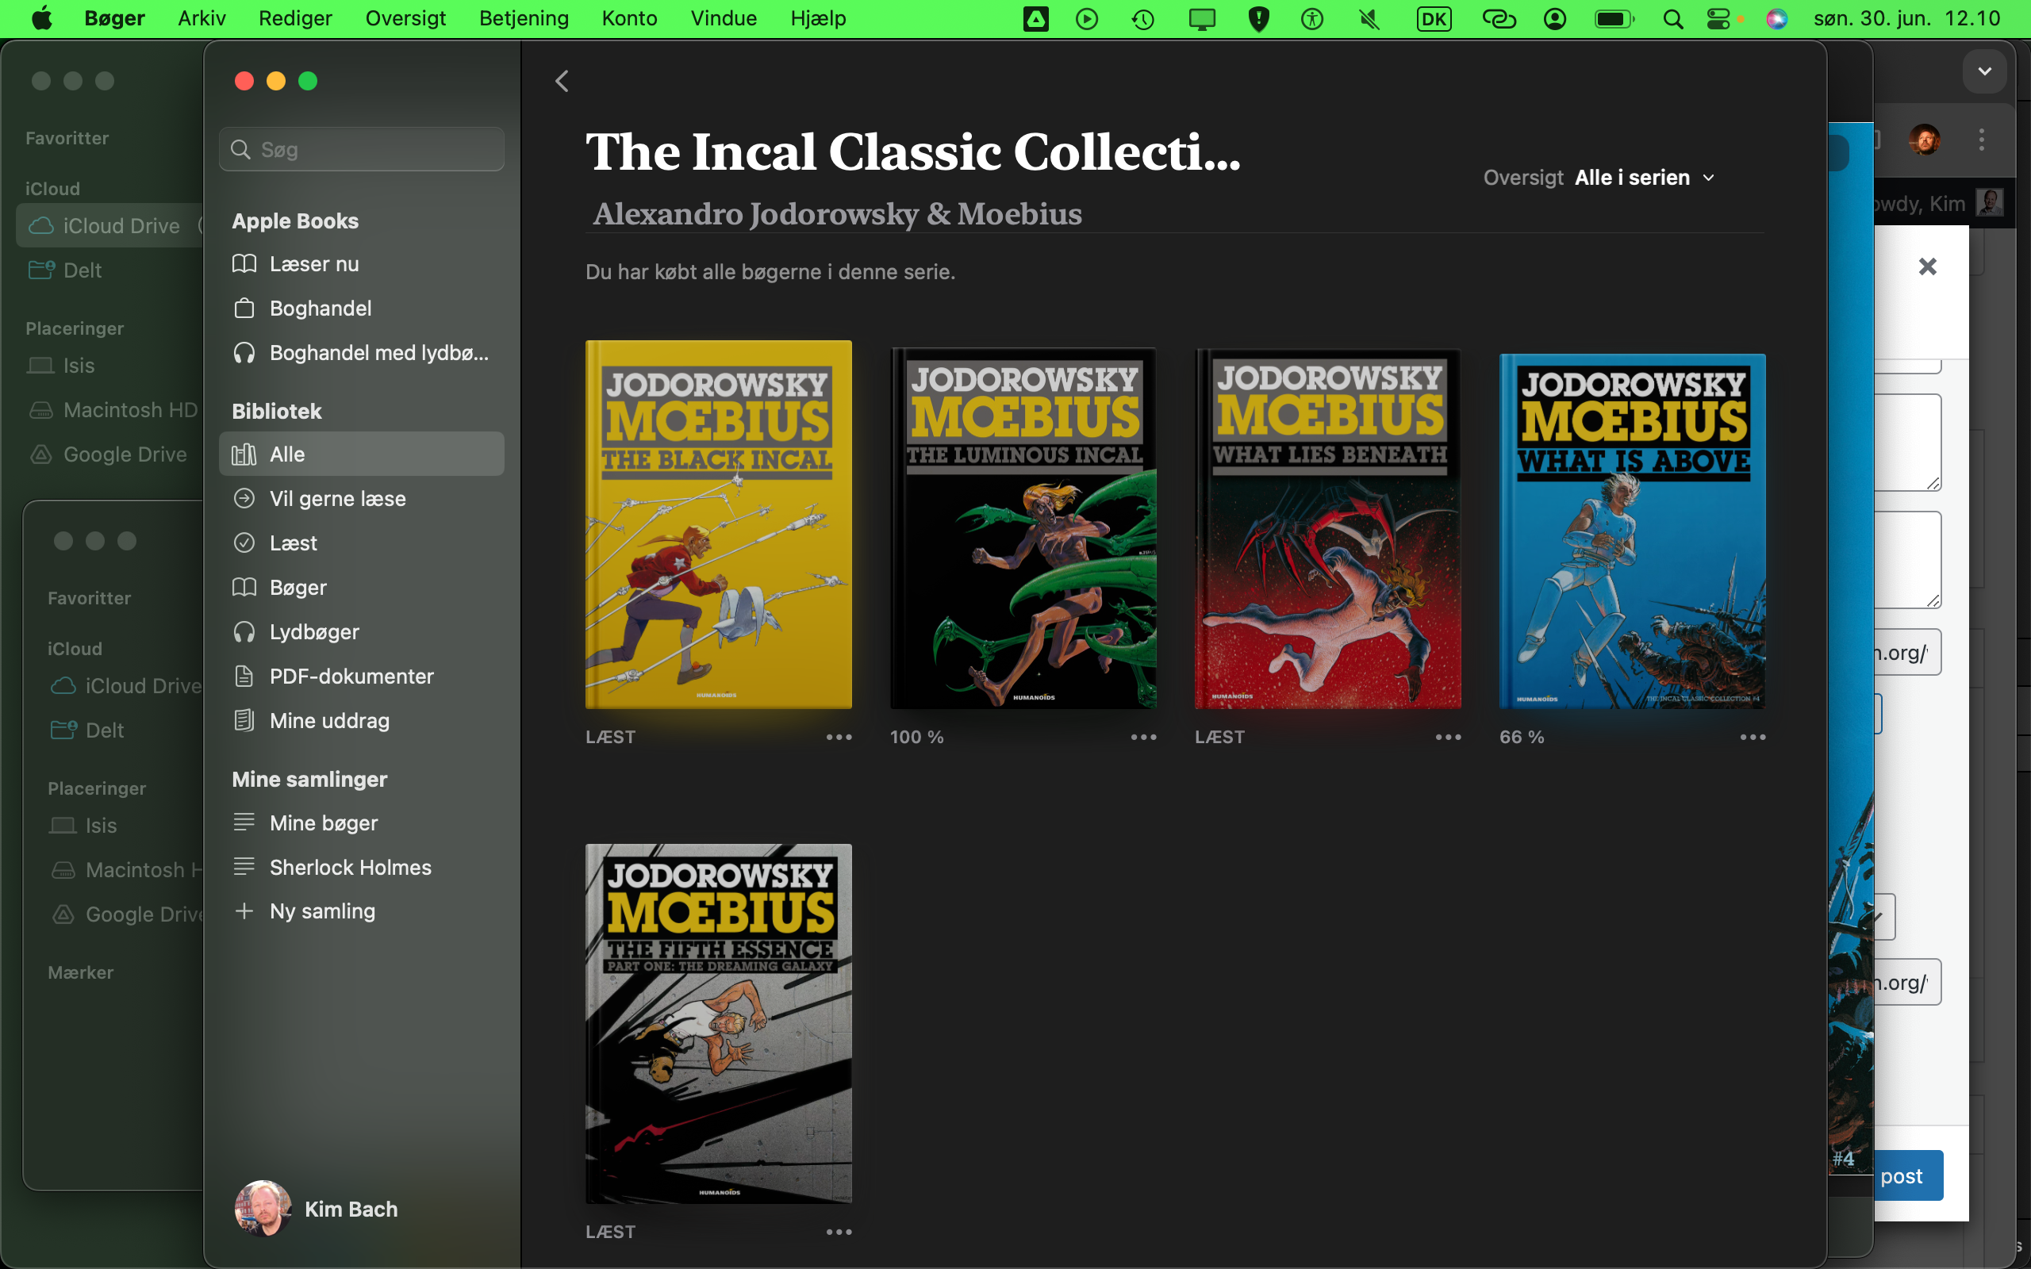Select Isis in lower Finder sidebar
The image size is (2031, 1269).
(x=84, y=825)
